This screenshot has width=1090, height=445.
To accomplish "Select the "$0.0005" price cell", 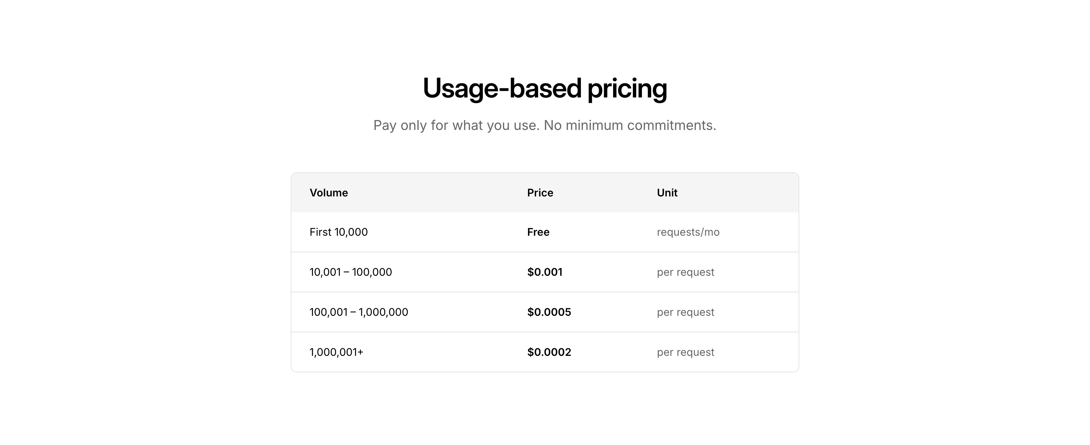I will click(x=549, y=312).
